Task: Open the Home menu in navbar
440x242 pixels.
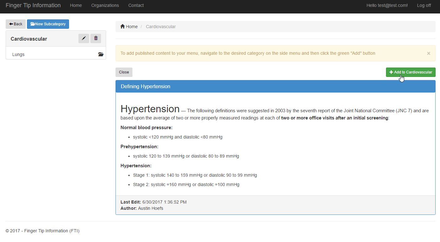Action: pyautogui.click(x=76, y=5)
